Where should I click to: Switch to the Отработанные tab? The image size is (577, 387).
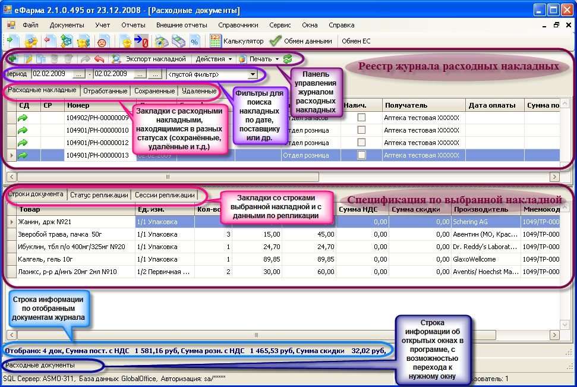click(105, 91)
